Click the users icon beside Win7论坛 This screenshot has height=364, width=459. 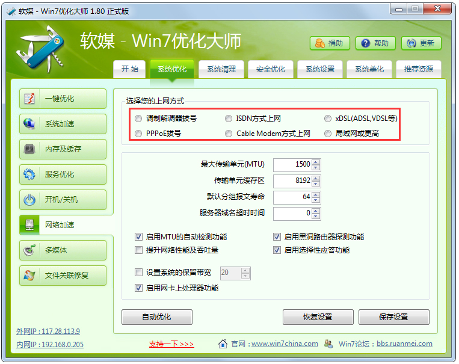click(328, 344)
